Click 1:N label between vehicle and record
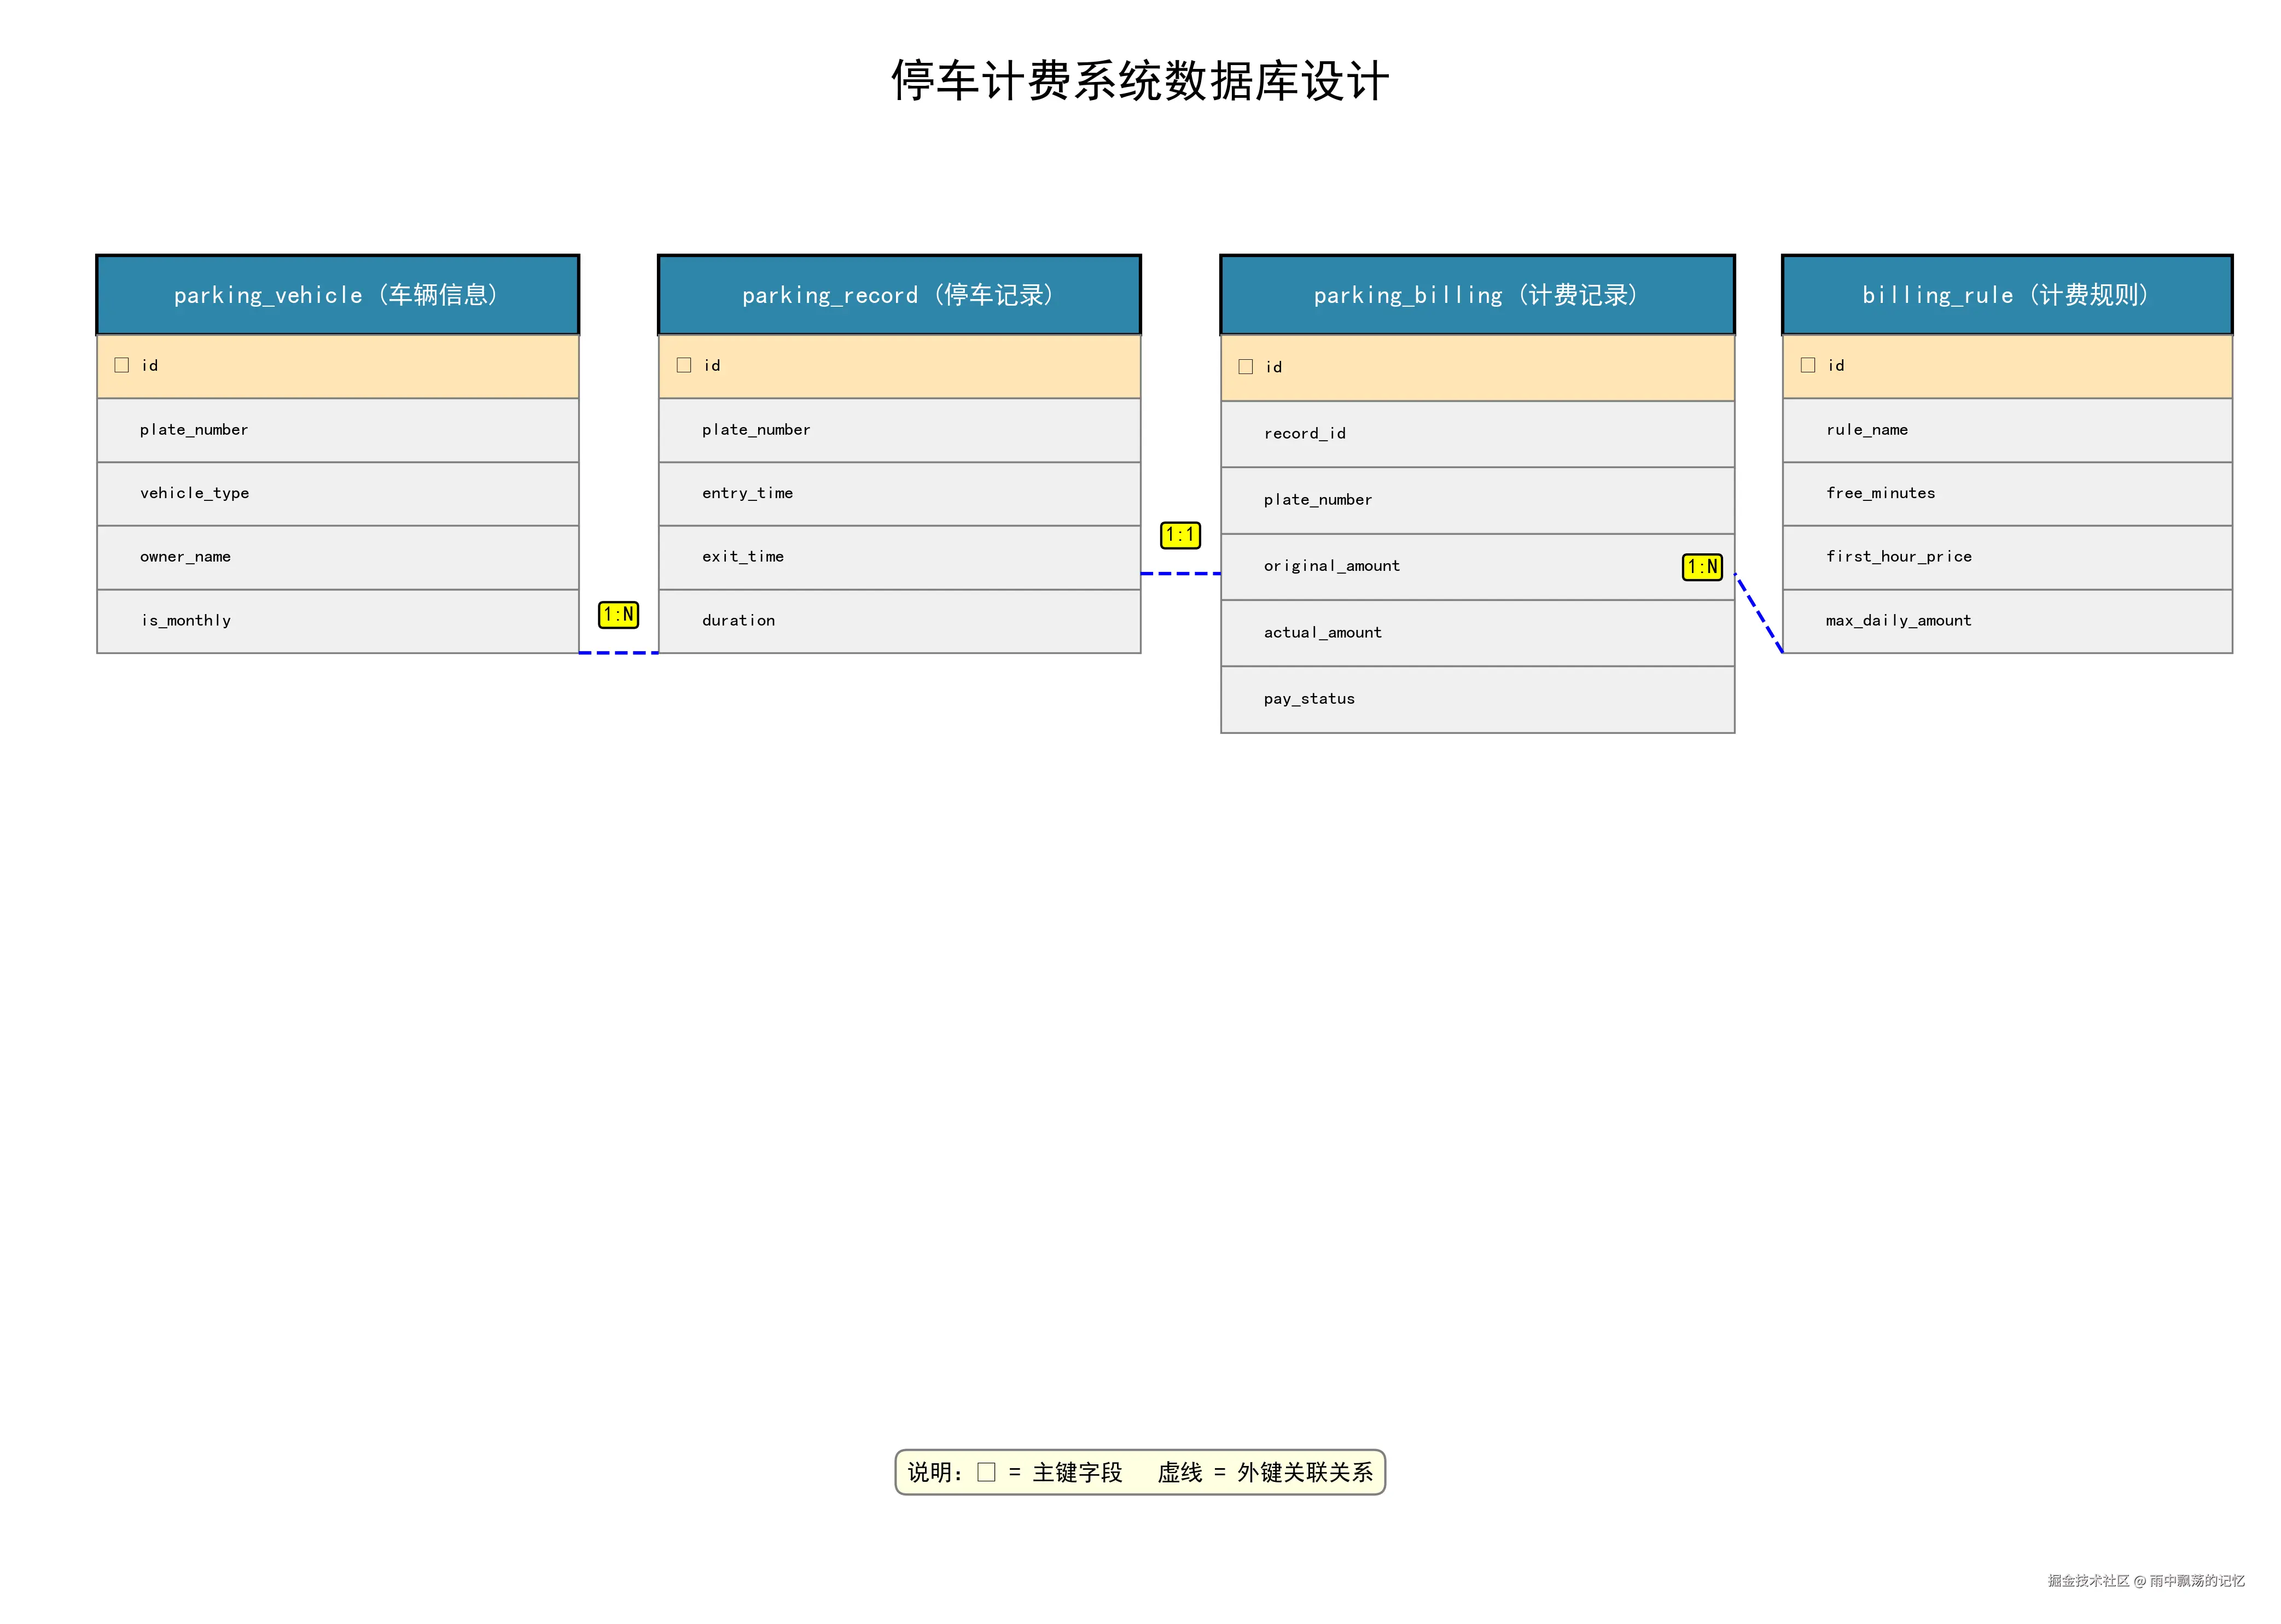 point(618,615)
